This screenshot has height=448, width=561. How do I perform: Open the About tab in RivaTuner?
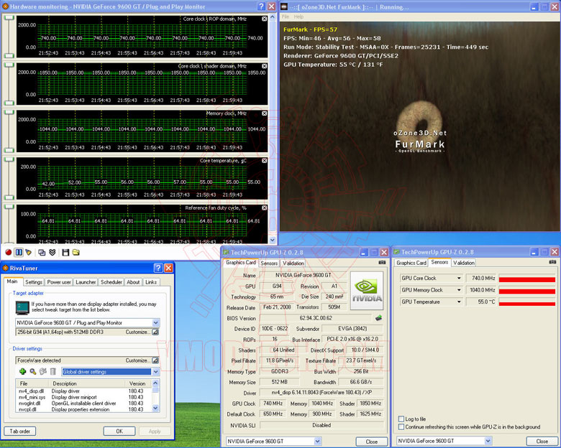click(x=133, y=282)
